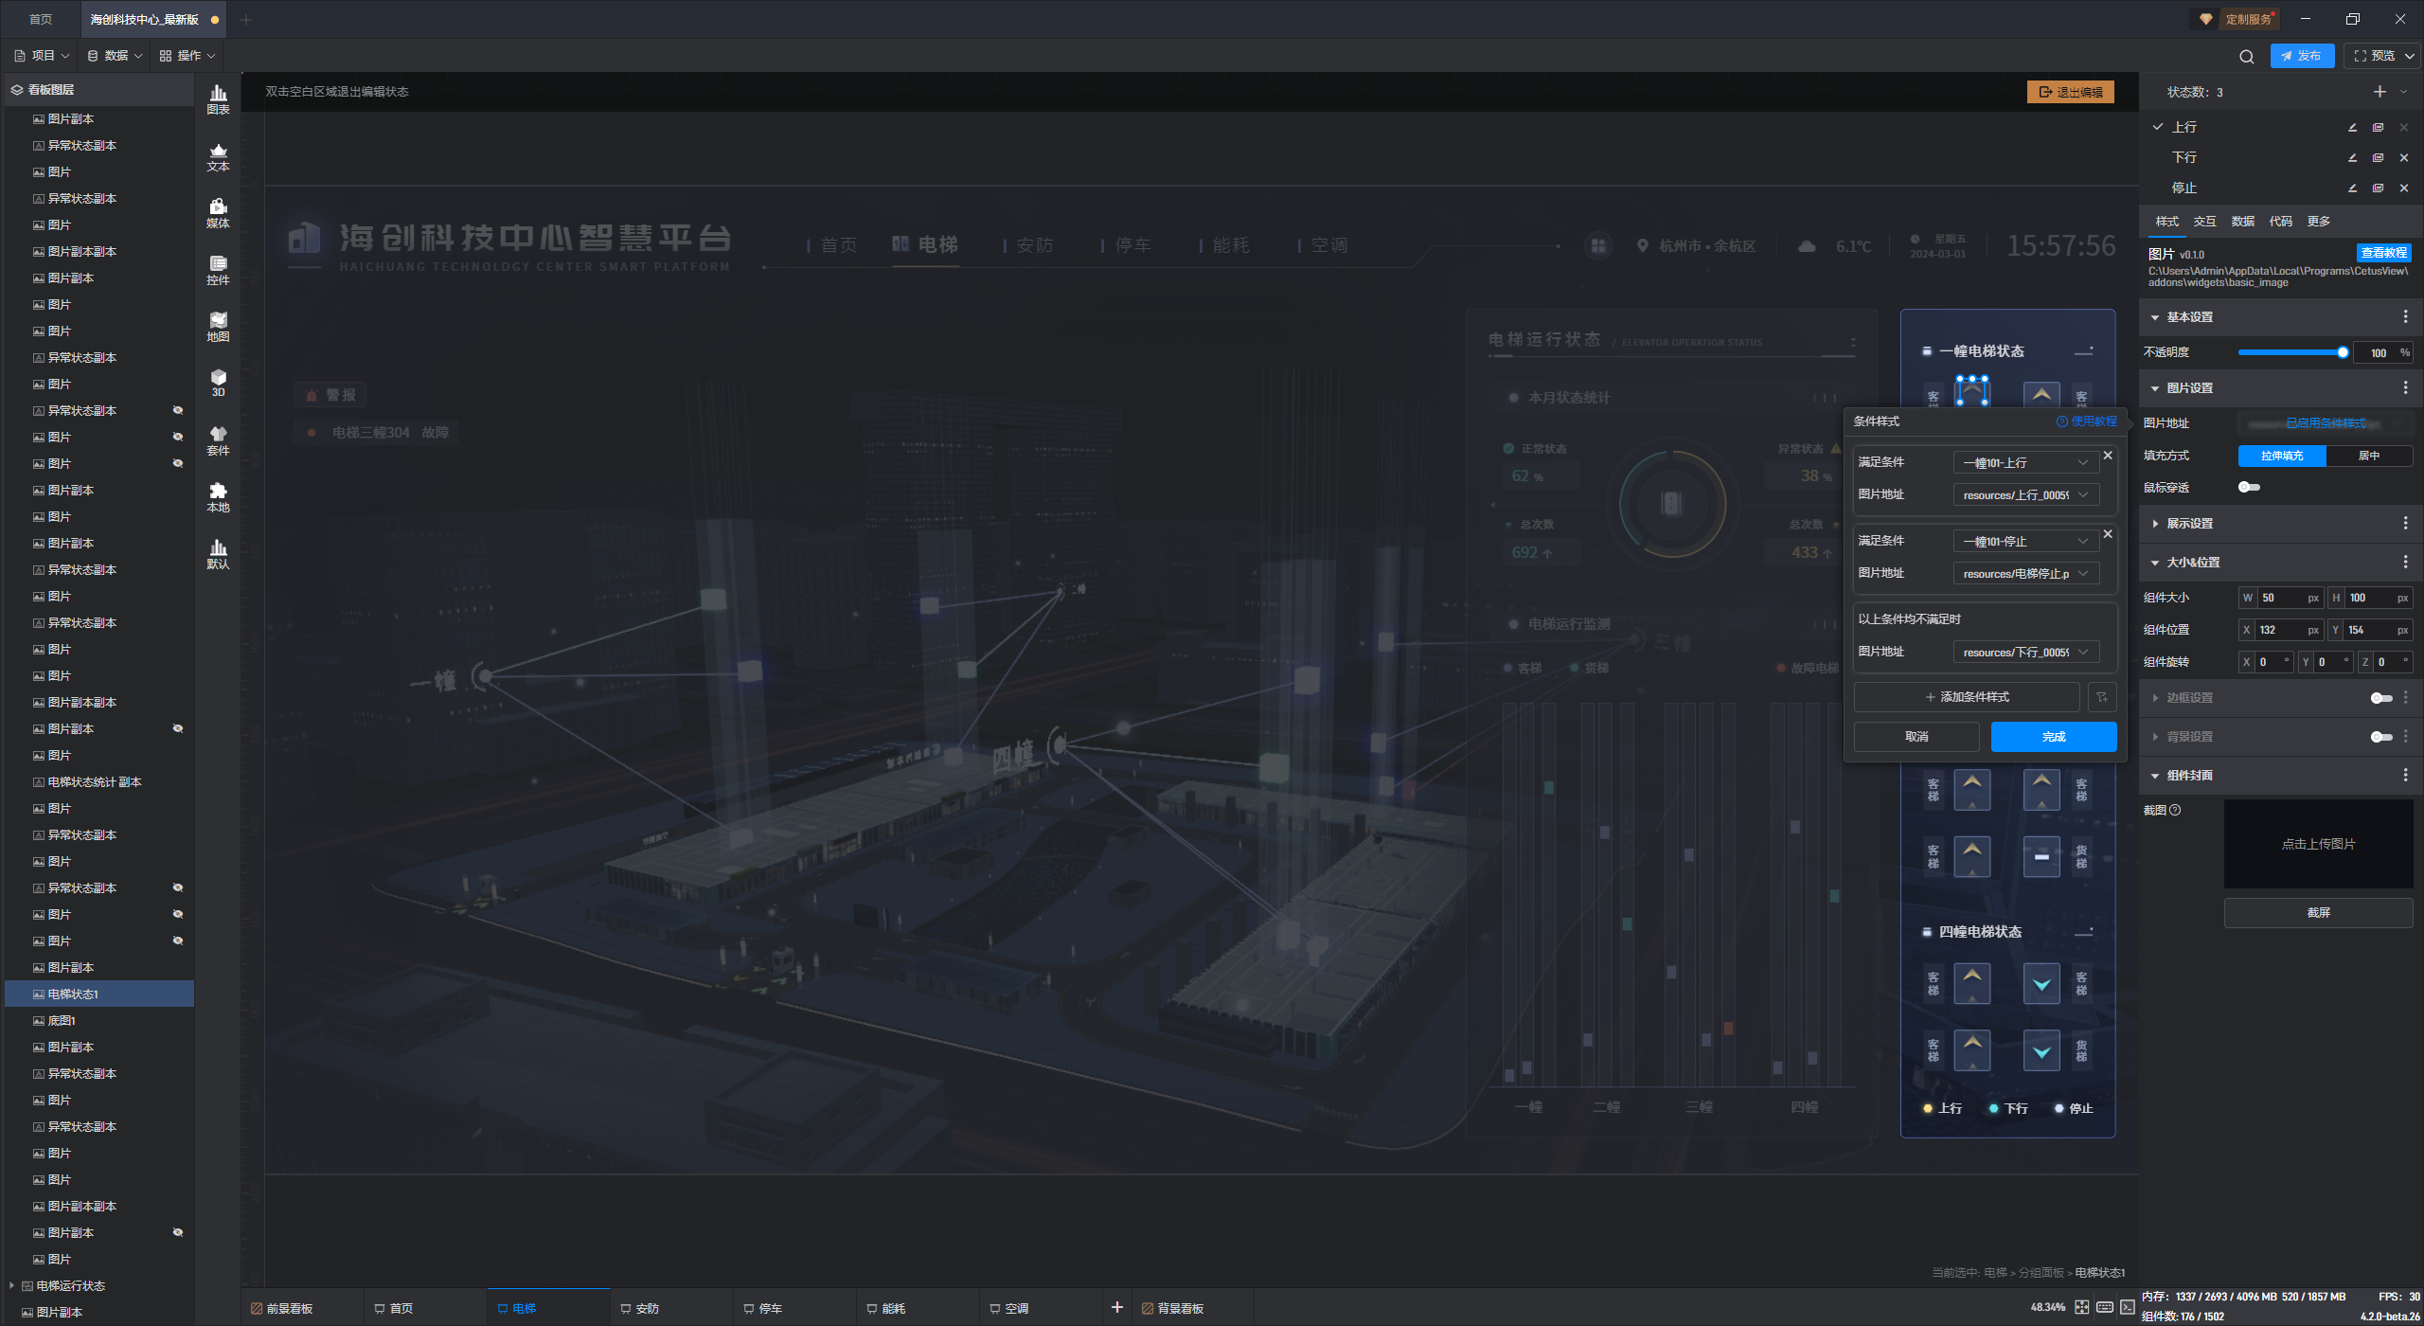The image size is (2424, 1326).
Task: Select the 底图1 layer in list
Action: pos(62,1021)
